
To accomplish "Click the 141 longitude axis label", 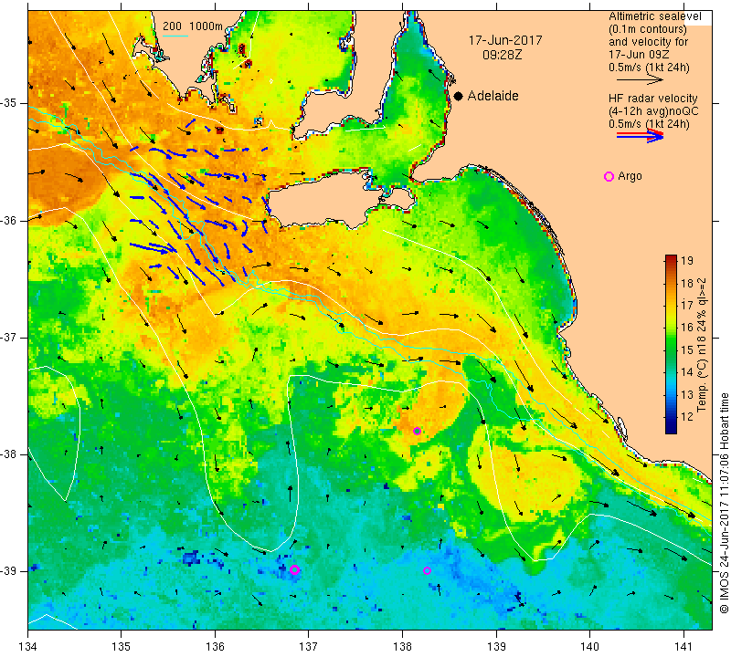I will click(x=683, y=646).
